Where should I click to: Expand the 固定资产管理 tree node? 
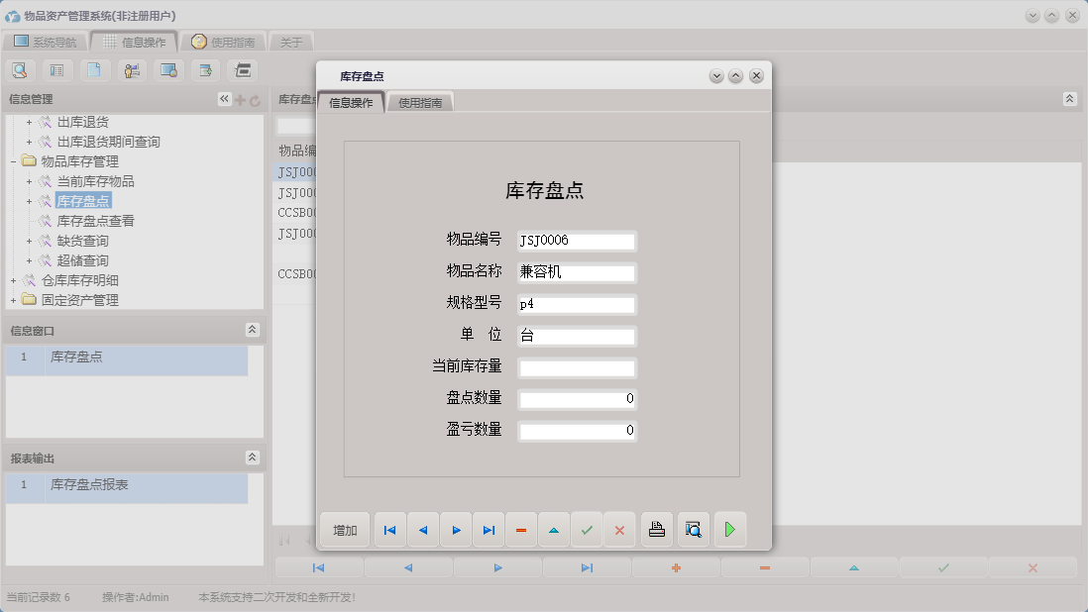click(x=13, y=299)
